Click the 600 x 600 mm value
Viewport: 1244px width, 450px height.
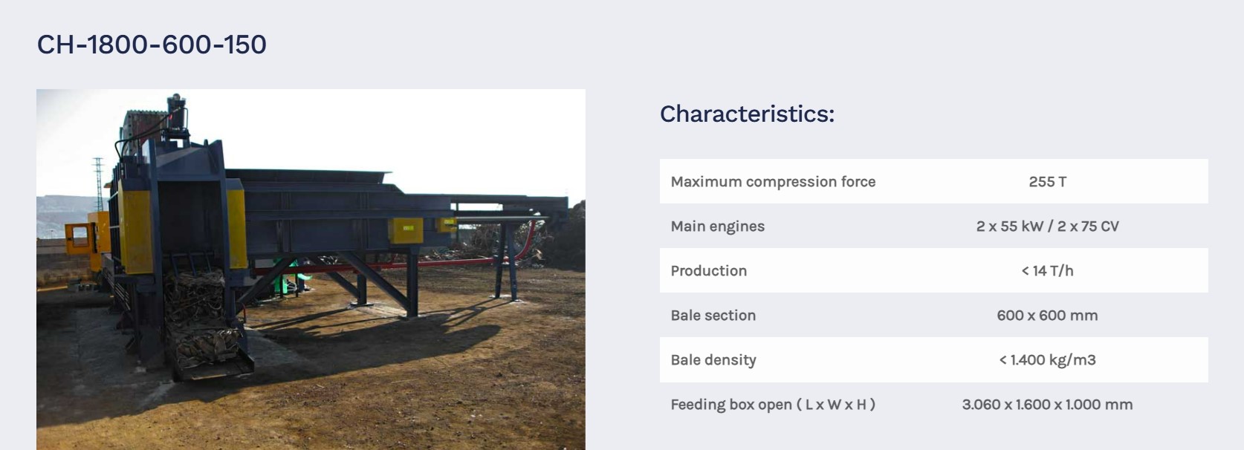pos(1047,316)
